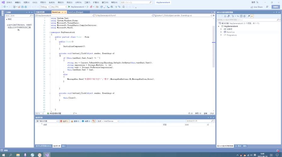Switch to Package Manager Console tab
The image size is (282, 157).
click(x=43, y=146)
